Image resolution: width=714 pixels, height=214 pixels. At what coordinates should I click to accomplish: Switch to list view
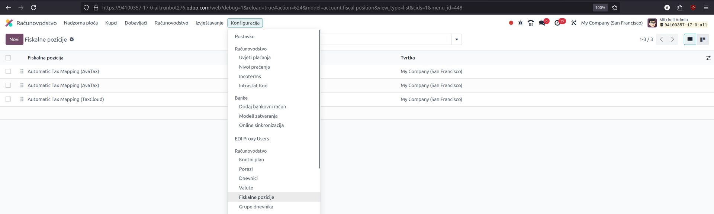click(x=690, y=39)
